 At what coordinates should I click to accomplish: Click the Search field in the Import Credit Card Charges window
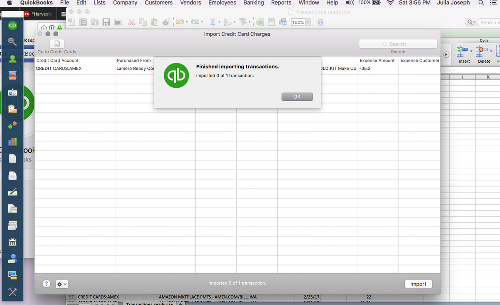(398, 44)
